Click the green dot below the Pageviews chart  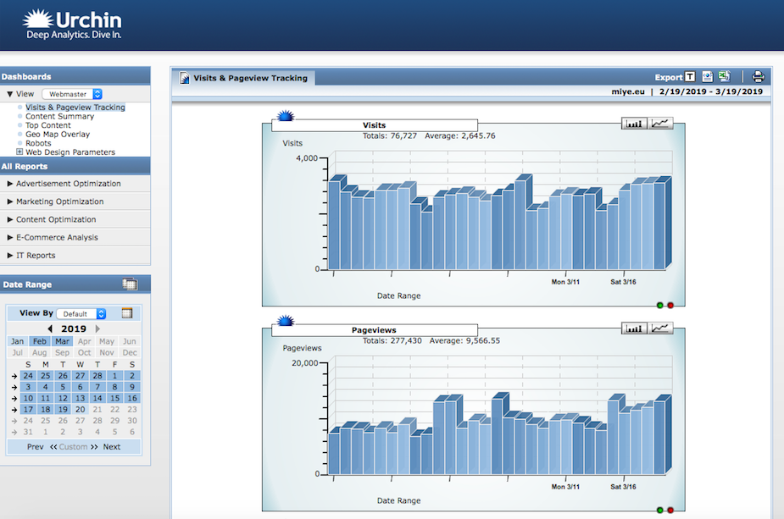pos(660,510)
